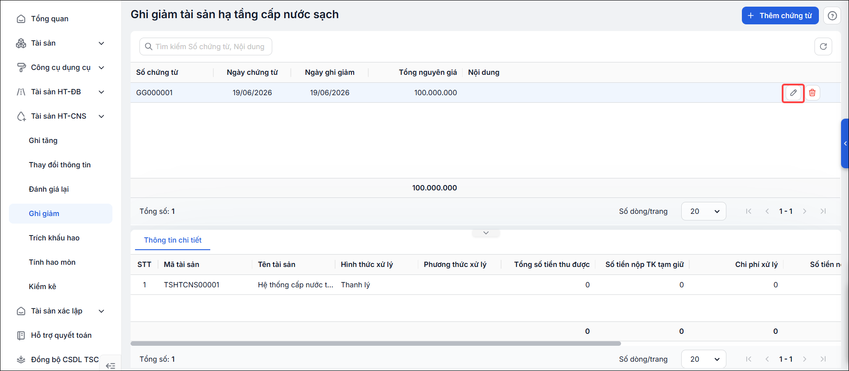Image resolution: width=849 pixels, height=371 pixels.
Task: Expand the Tài sản HT-ĐB chevron
Action: [x=101, y=92]
